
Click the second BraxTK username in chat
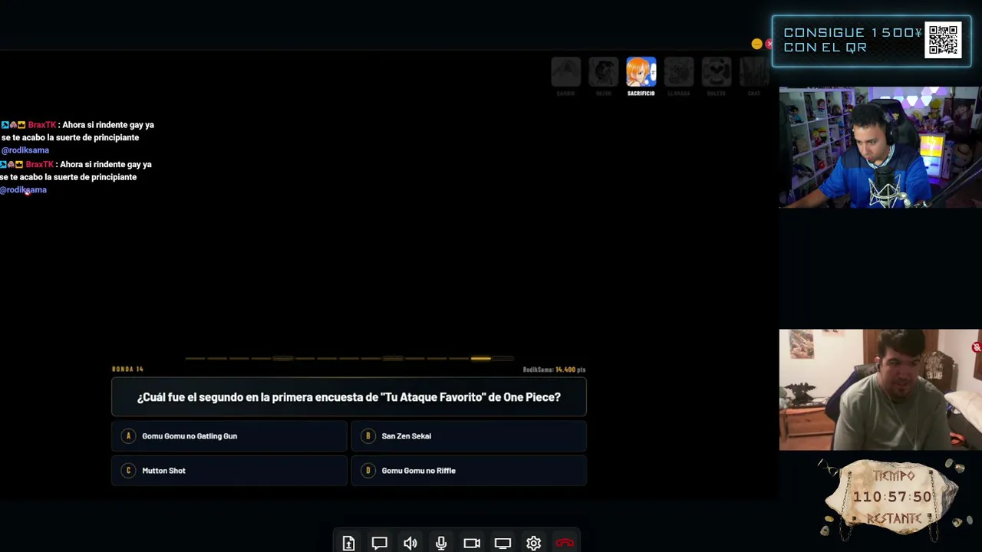pos(40,165)
